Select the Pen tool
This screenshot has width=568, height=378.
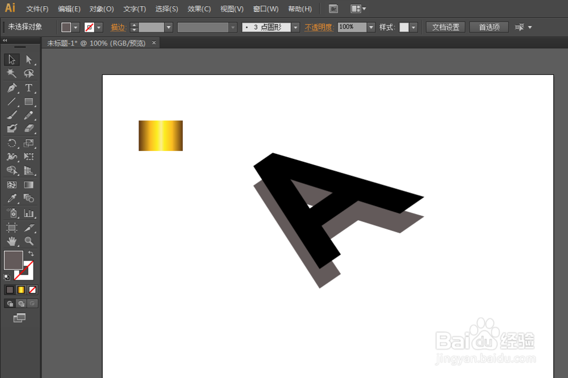[x=12, y=87]
